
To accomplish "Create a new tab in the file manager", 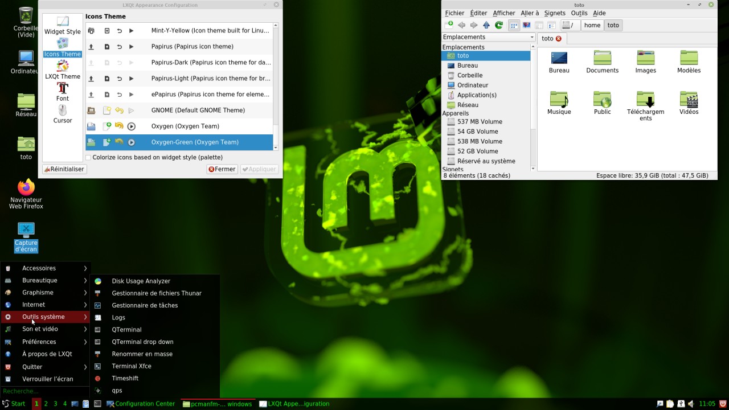I will [449, 25].
